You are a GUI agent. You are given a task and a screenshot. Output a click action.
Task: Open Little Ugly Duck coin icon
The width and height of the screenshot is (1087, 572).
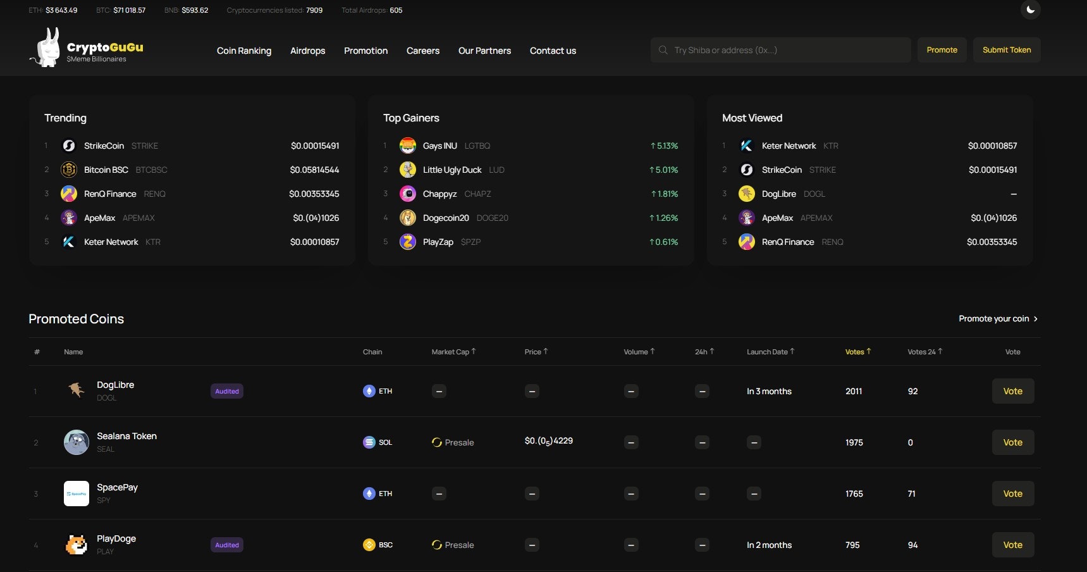click(x=408, y=170)
